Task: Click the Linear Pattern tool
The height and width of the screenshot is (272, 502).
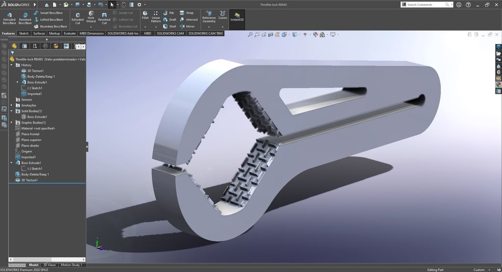Action: [x=155, y=17]
